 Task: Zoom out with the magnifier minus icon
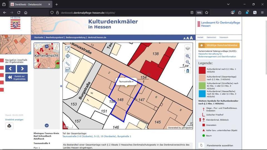[x=188, y=62]
